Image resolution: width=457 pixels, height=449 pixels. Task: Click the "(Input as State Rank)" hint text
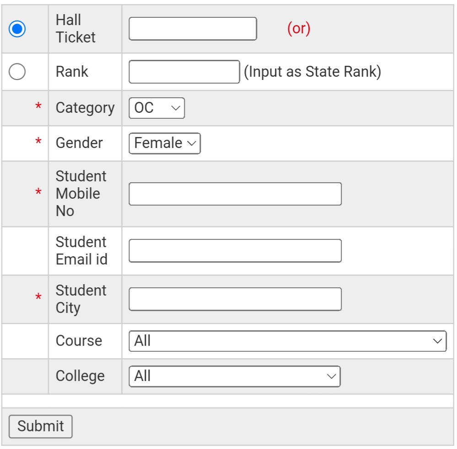(312, 72)
